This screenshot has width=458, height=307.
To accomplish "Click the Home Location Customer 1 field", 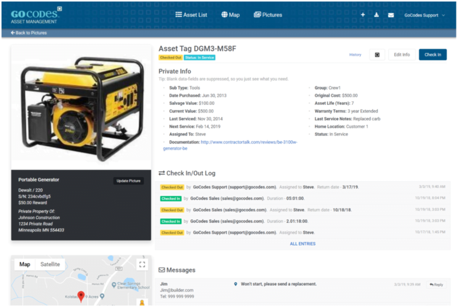I will click(341, 127).
